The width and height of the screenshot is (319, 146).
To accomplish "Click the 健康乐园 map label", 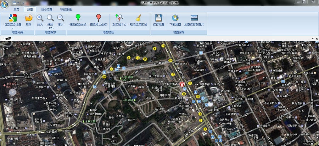I will pyautogui.click(x=165, y=95).
